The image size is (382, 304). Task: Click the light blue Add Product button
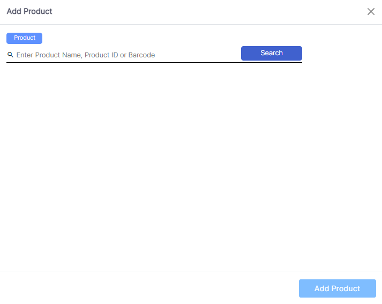click(x=337, y=288)
